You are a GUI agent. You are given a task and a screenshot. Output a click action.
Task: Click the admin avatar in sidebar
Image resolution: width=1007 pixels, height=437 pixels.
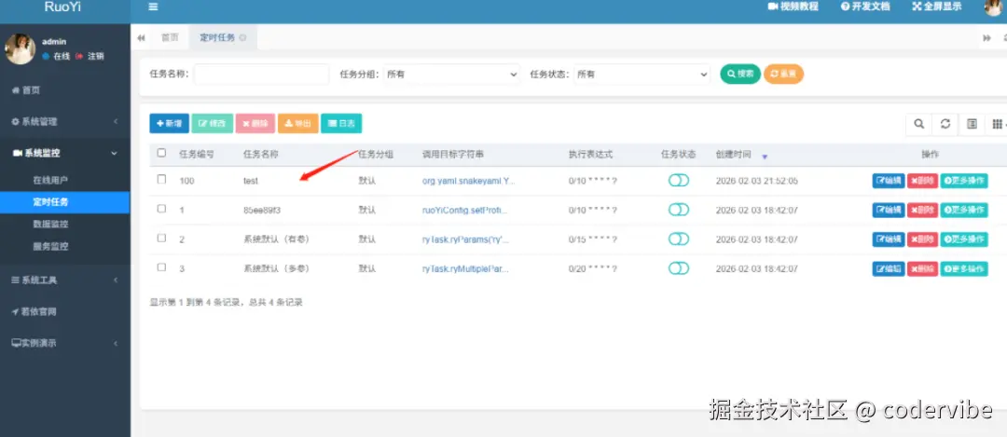pyautogui.click(x=20, y=48)
